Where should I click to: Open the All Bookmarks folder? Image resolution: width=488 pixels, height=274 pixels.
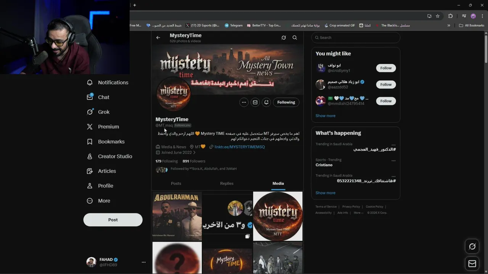[472, 25]
